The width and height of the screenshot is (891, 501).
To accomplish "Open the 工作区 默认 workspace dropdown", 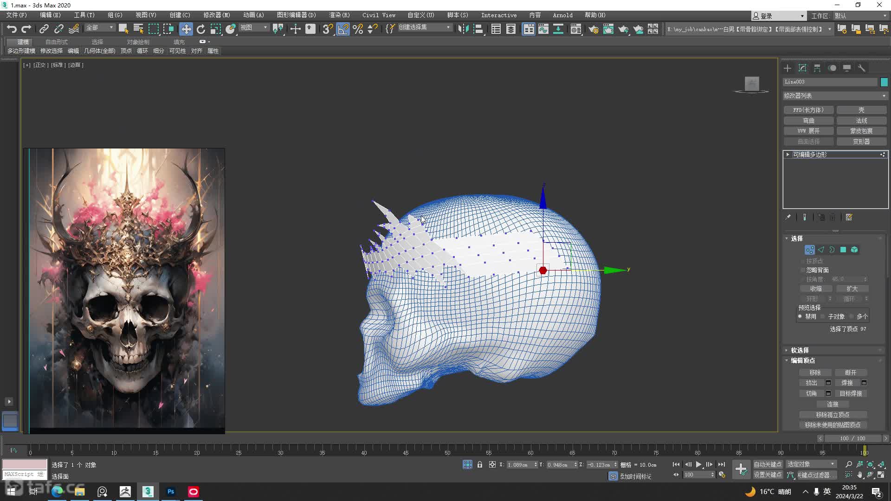I will 860,16.
